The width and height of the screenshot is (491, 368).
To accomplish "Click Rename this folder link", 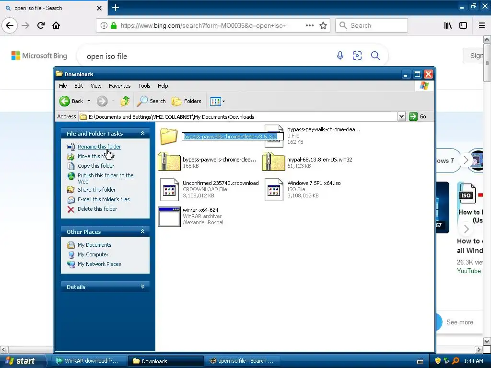I will [x=99, y=147].
